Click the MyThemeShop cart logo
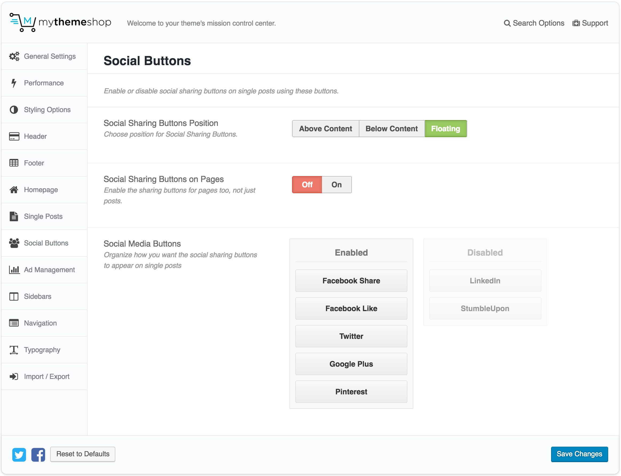Image resolution: width=621 pixels, height=476 pixels. tap(23, 22)
